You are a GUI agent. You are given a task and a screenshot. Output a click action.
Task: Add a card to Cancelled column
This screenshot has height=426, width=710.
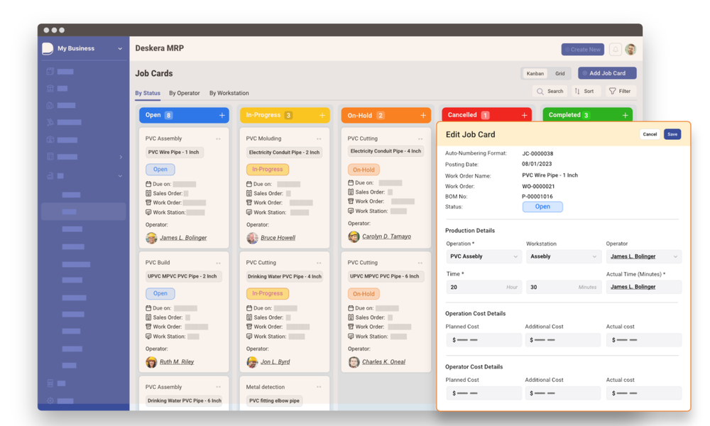tap(524, 116)
